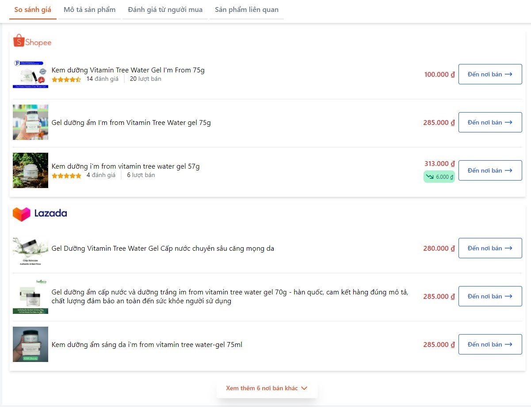Select 'Sản phẩm liên quan' tab

point(246,10)
